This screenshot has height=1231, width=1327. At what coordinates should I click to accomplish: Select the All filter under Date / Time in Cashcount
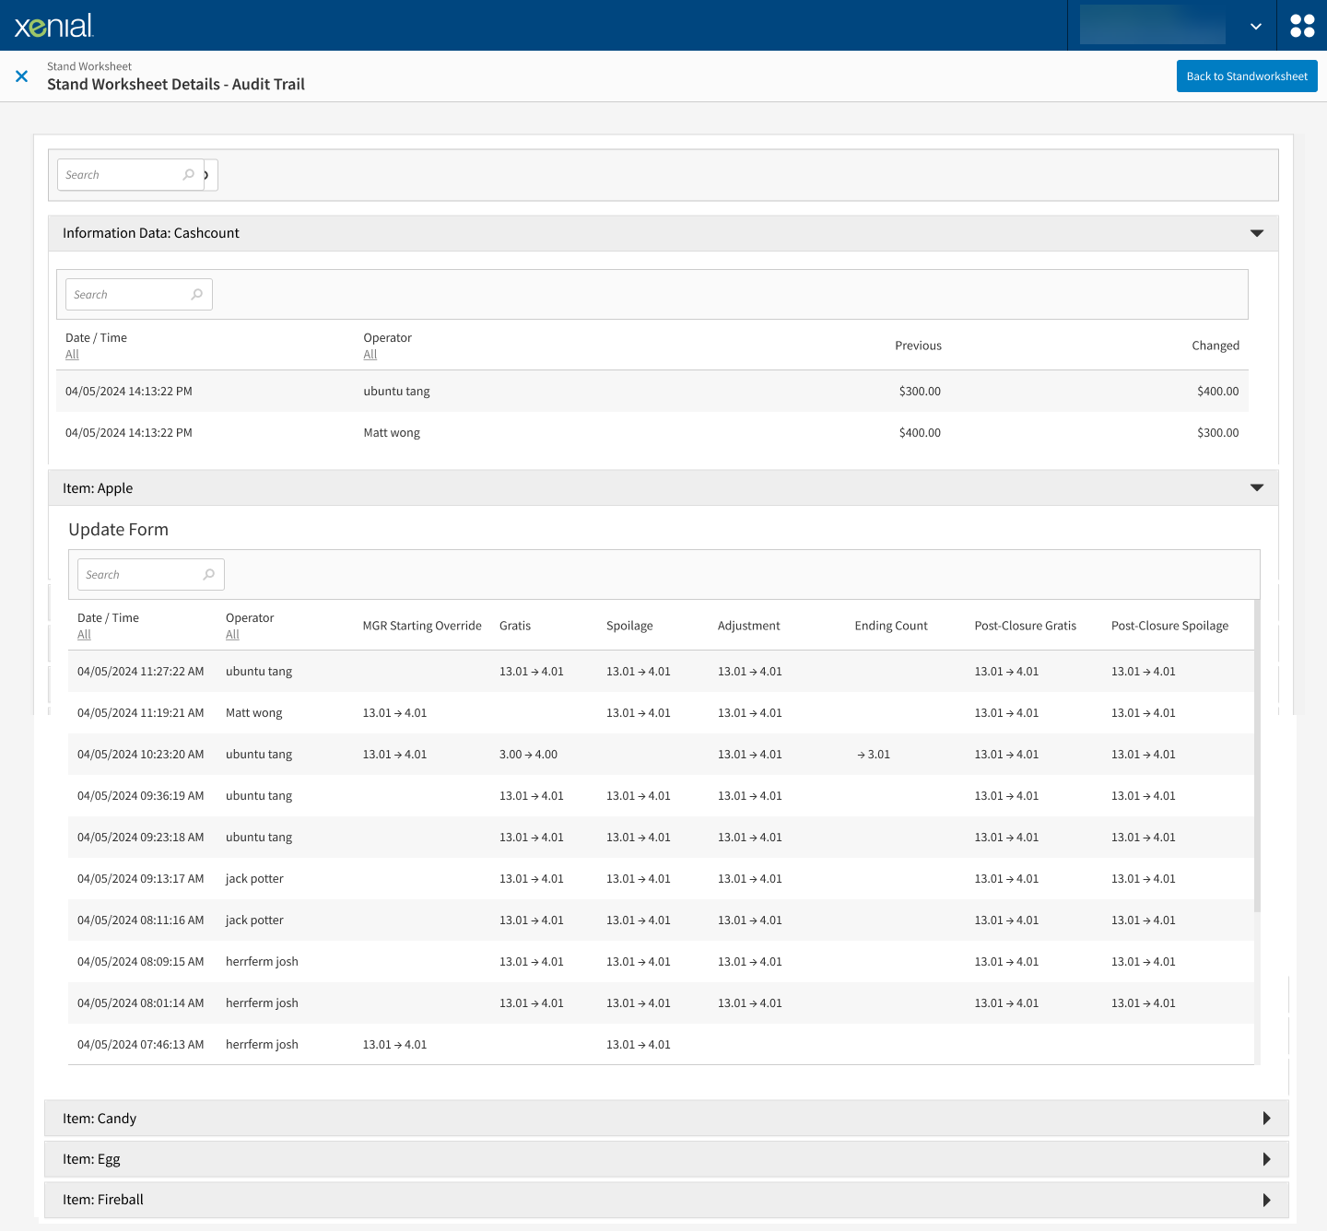72,354
